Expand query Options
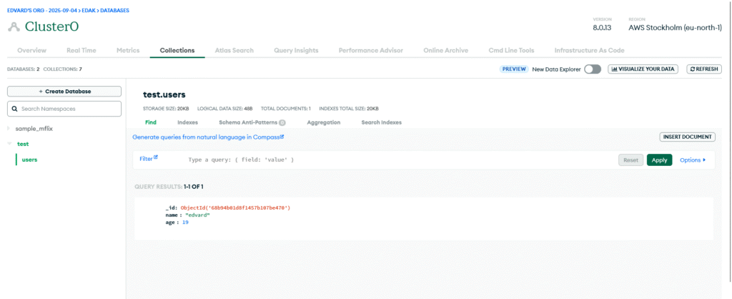Screen dimensions: 732x299 (x=692, y=160)
